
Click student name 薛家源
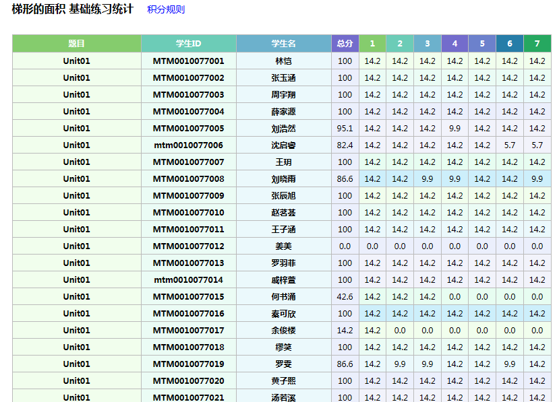click(x=283, y=111)
